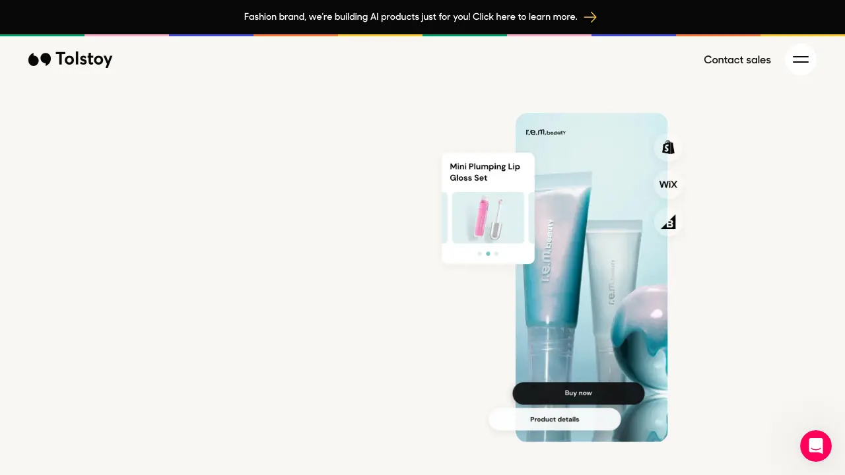Open the hamburger menu
Screen dimensions: 845x475
coord(801,59)
